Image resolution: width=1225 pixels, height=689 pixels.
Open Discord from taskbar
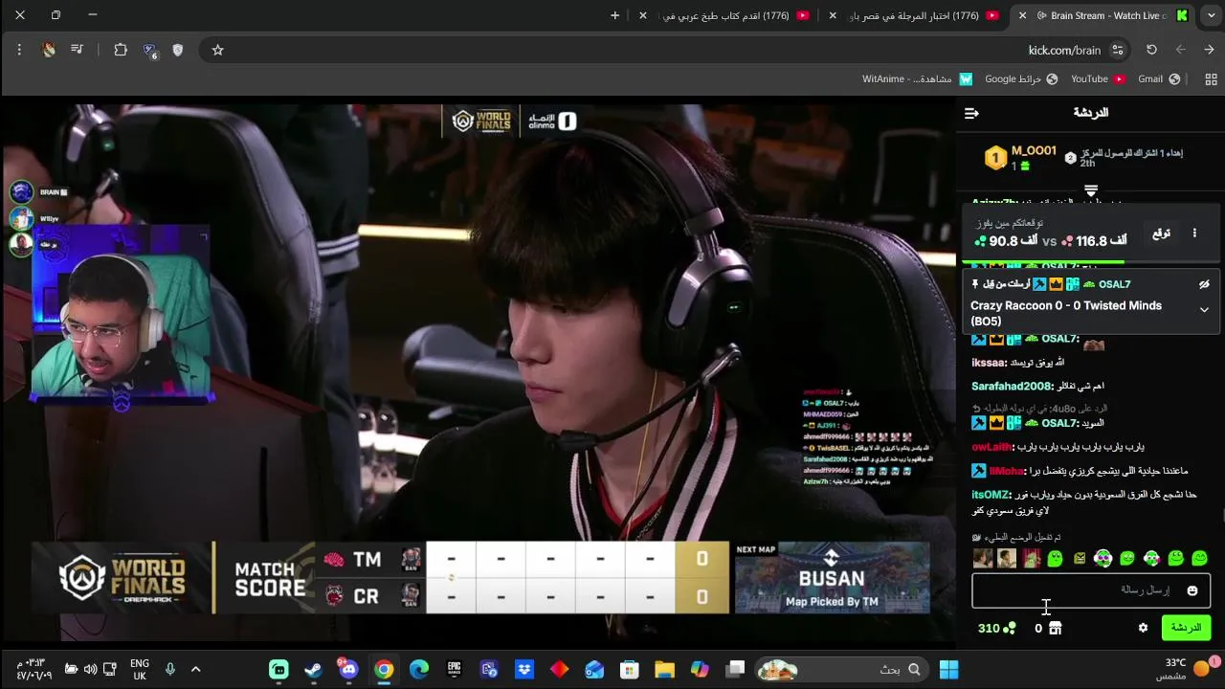click(x=348, y=670)
